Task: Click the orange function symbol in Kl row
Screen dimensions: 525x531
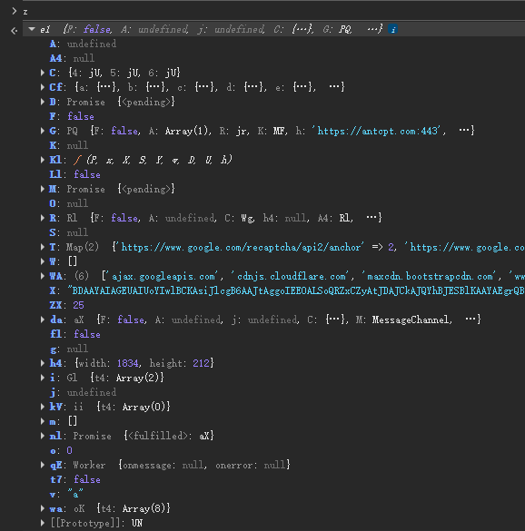Action: [77, 160]
